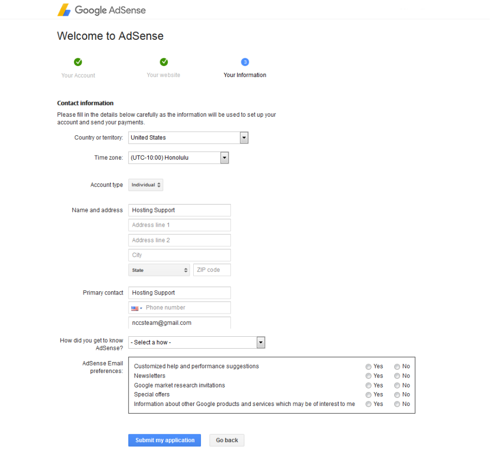This screenshot has height=453, width=496.
Task: Click the 'Name and address' label
Action: click(x=98, y=210)
